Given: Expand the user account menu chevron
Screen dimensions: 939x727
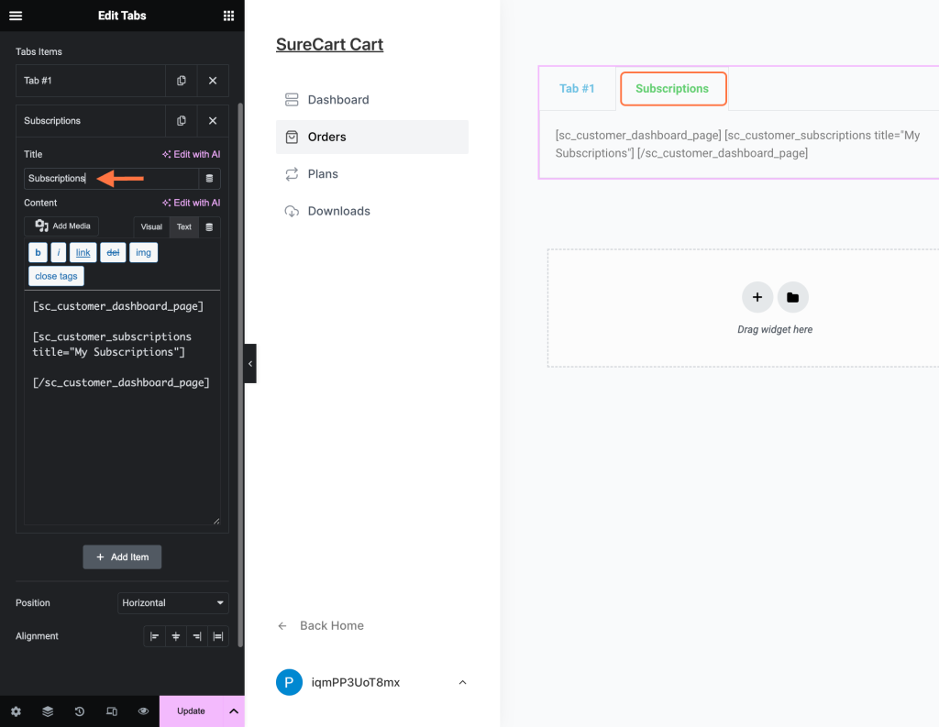Looking at the screenshot, I should click(x=462, y=682).
